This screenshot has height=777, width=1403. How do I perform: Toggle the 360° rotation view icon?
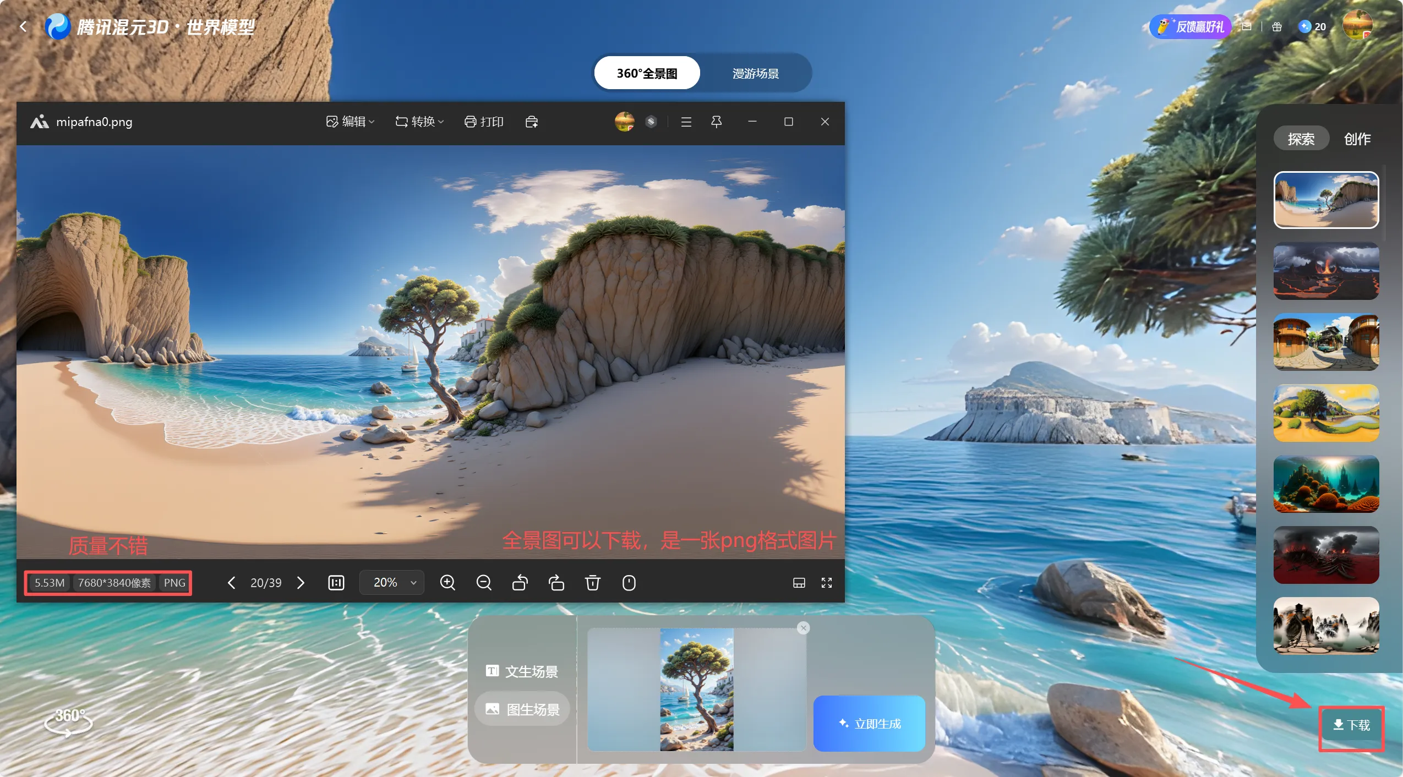[x=68, y=721]
